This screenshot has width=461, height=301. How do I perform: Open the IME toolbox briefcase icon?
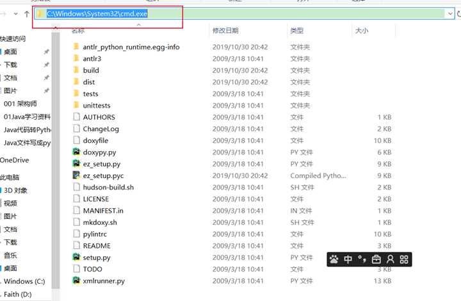(x=376, y=259)
